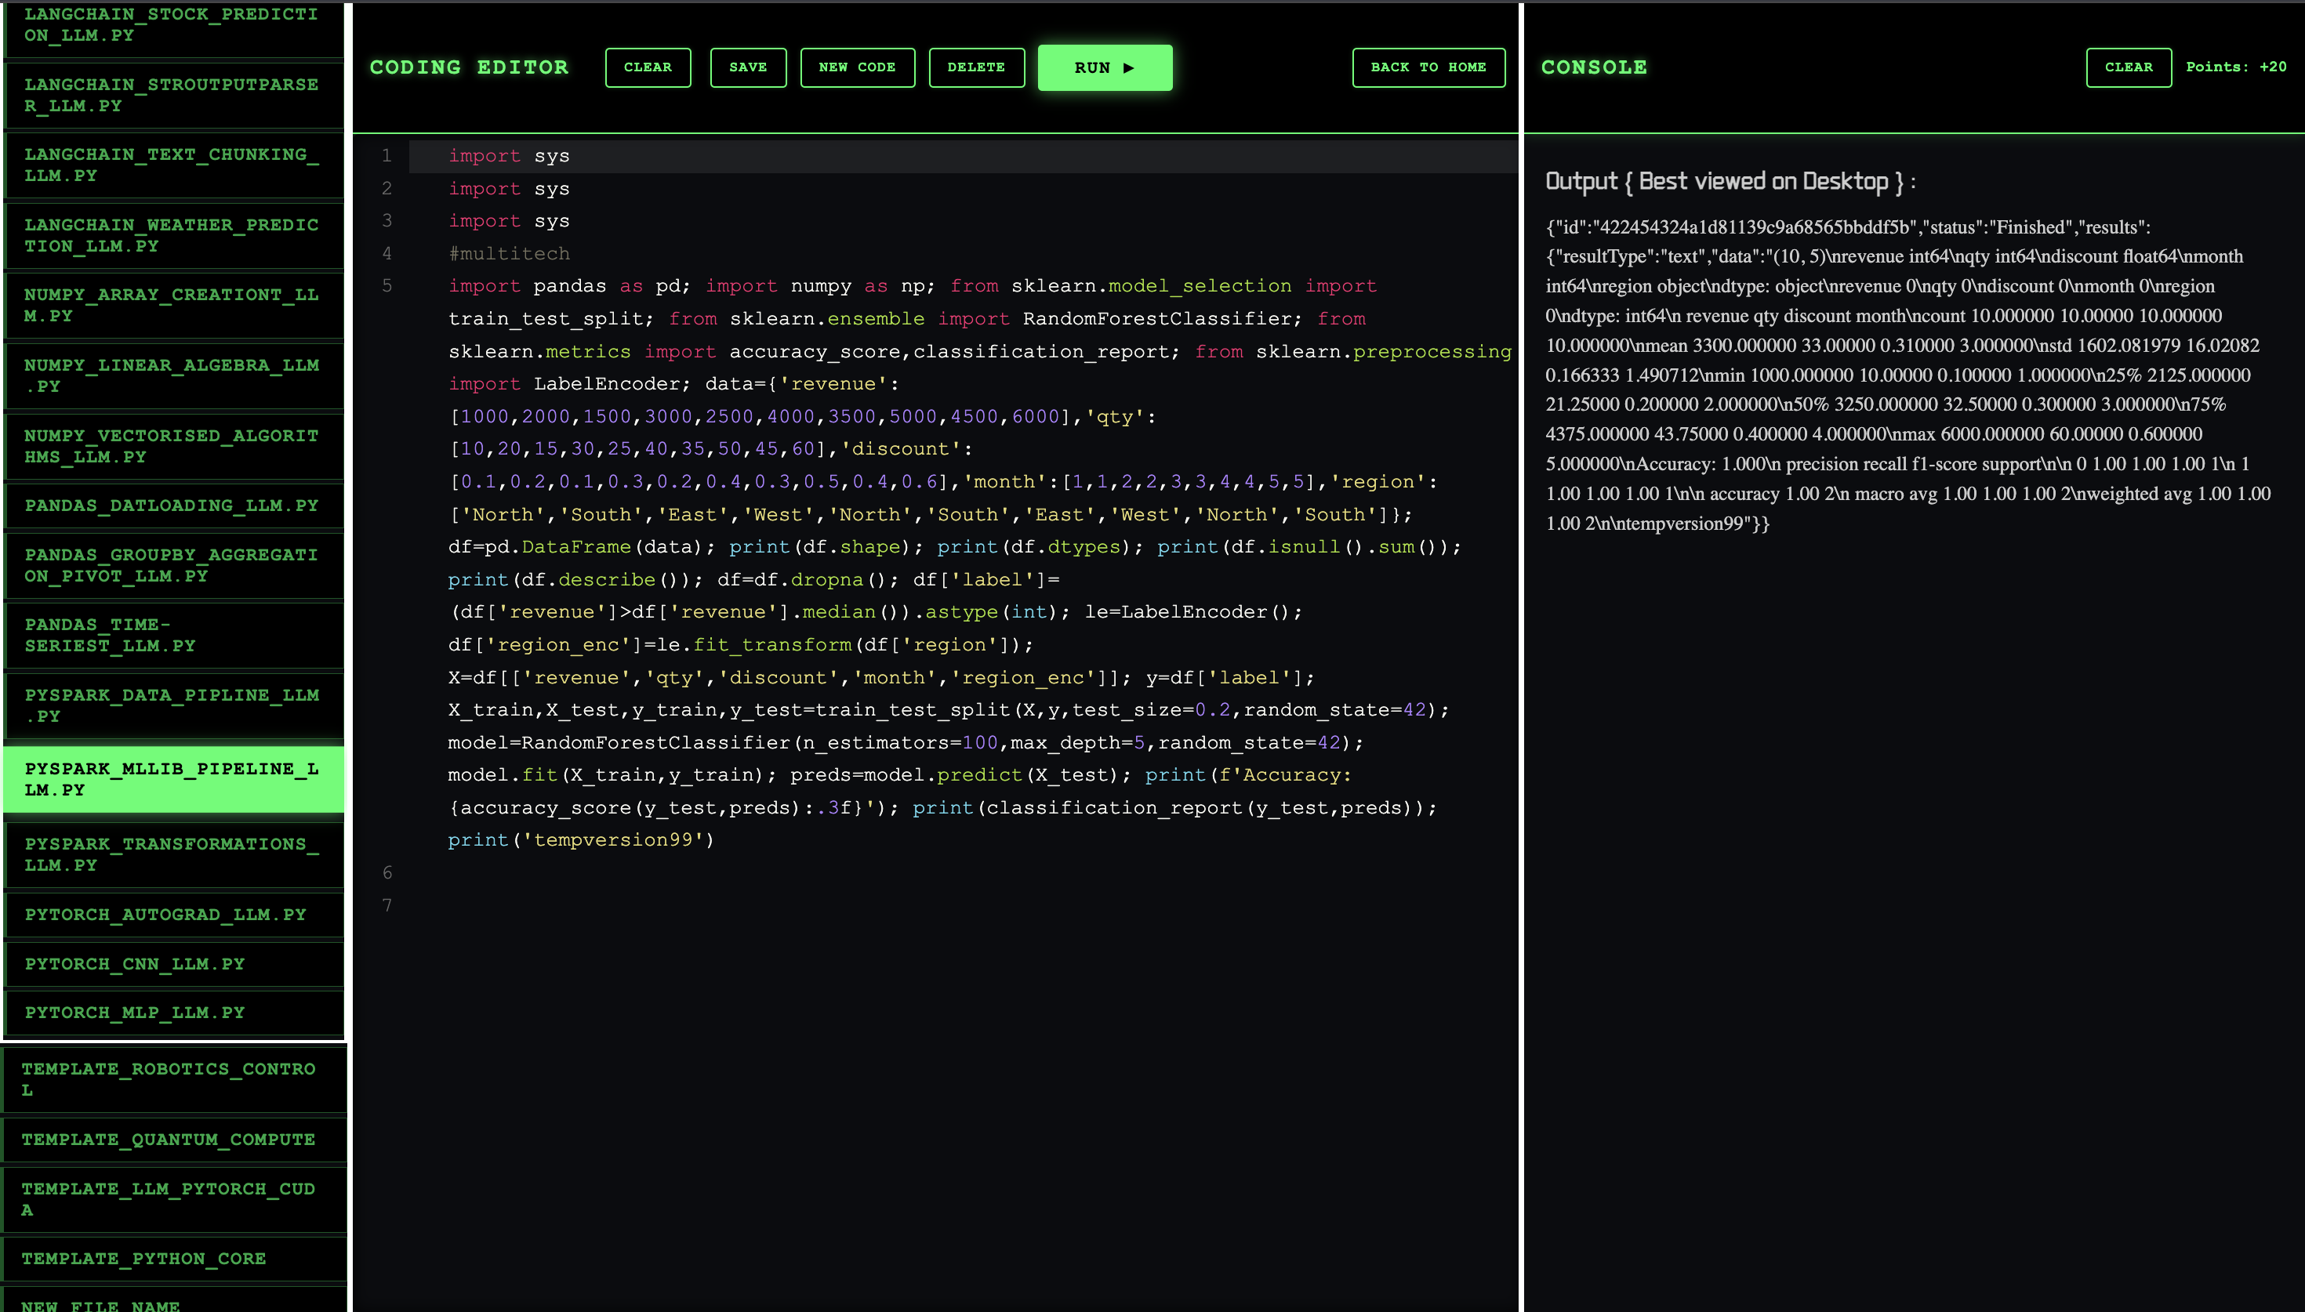Click the CODING EDITOR heading
This screenshot has width=2305, height=1312.
(x=470, y=67)
